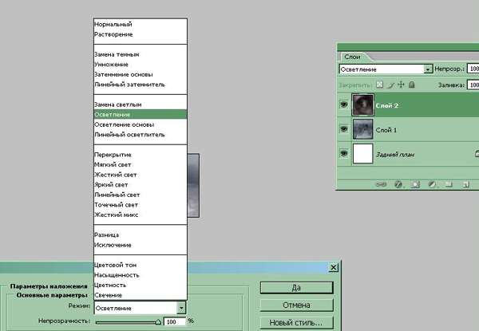Confirm dialog with Да button

[x=296, y=288]
